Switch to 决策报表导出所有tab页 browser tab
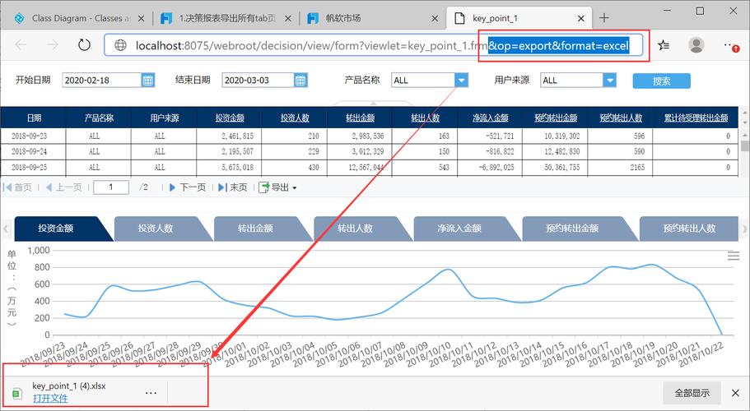Viewport: 750px width, 411px height. 226,19
